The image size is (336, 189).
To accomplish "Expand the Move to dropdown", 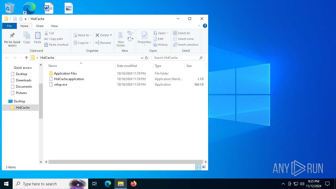I will tap(91, 35).
